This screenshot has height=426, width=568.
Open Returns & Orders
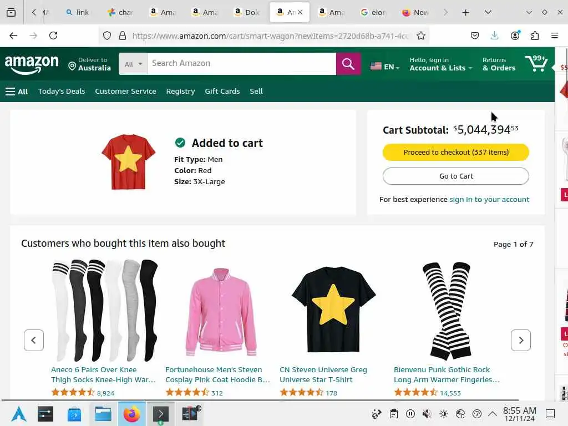[499, 64]
